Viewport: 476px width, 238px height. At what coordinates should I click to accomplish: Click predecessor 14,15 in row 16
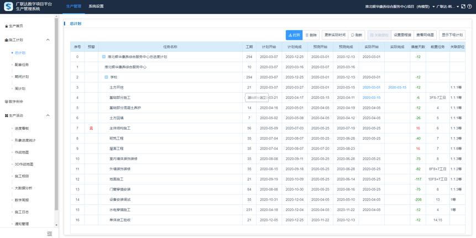pos(437,220)
